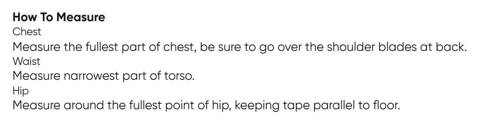Image resolution: width=487 pixels, height=131 pixels.
Task: Click Measure in the chest instruction line
Action: (x=36, y=47)
